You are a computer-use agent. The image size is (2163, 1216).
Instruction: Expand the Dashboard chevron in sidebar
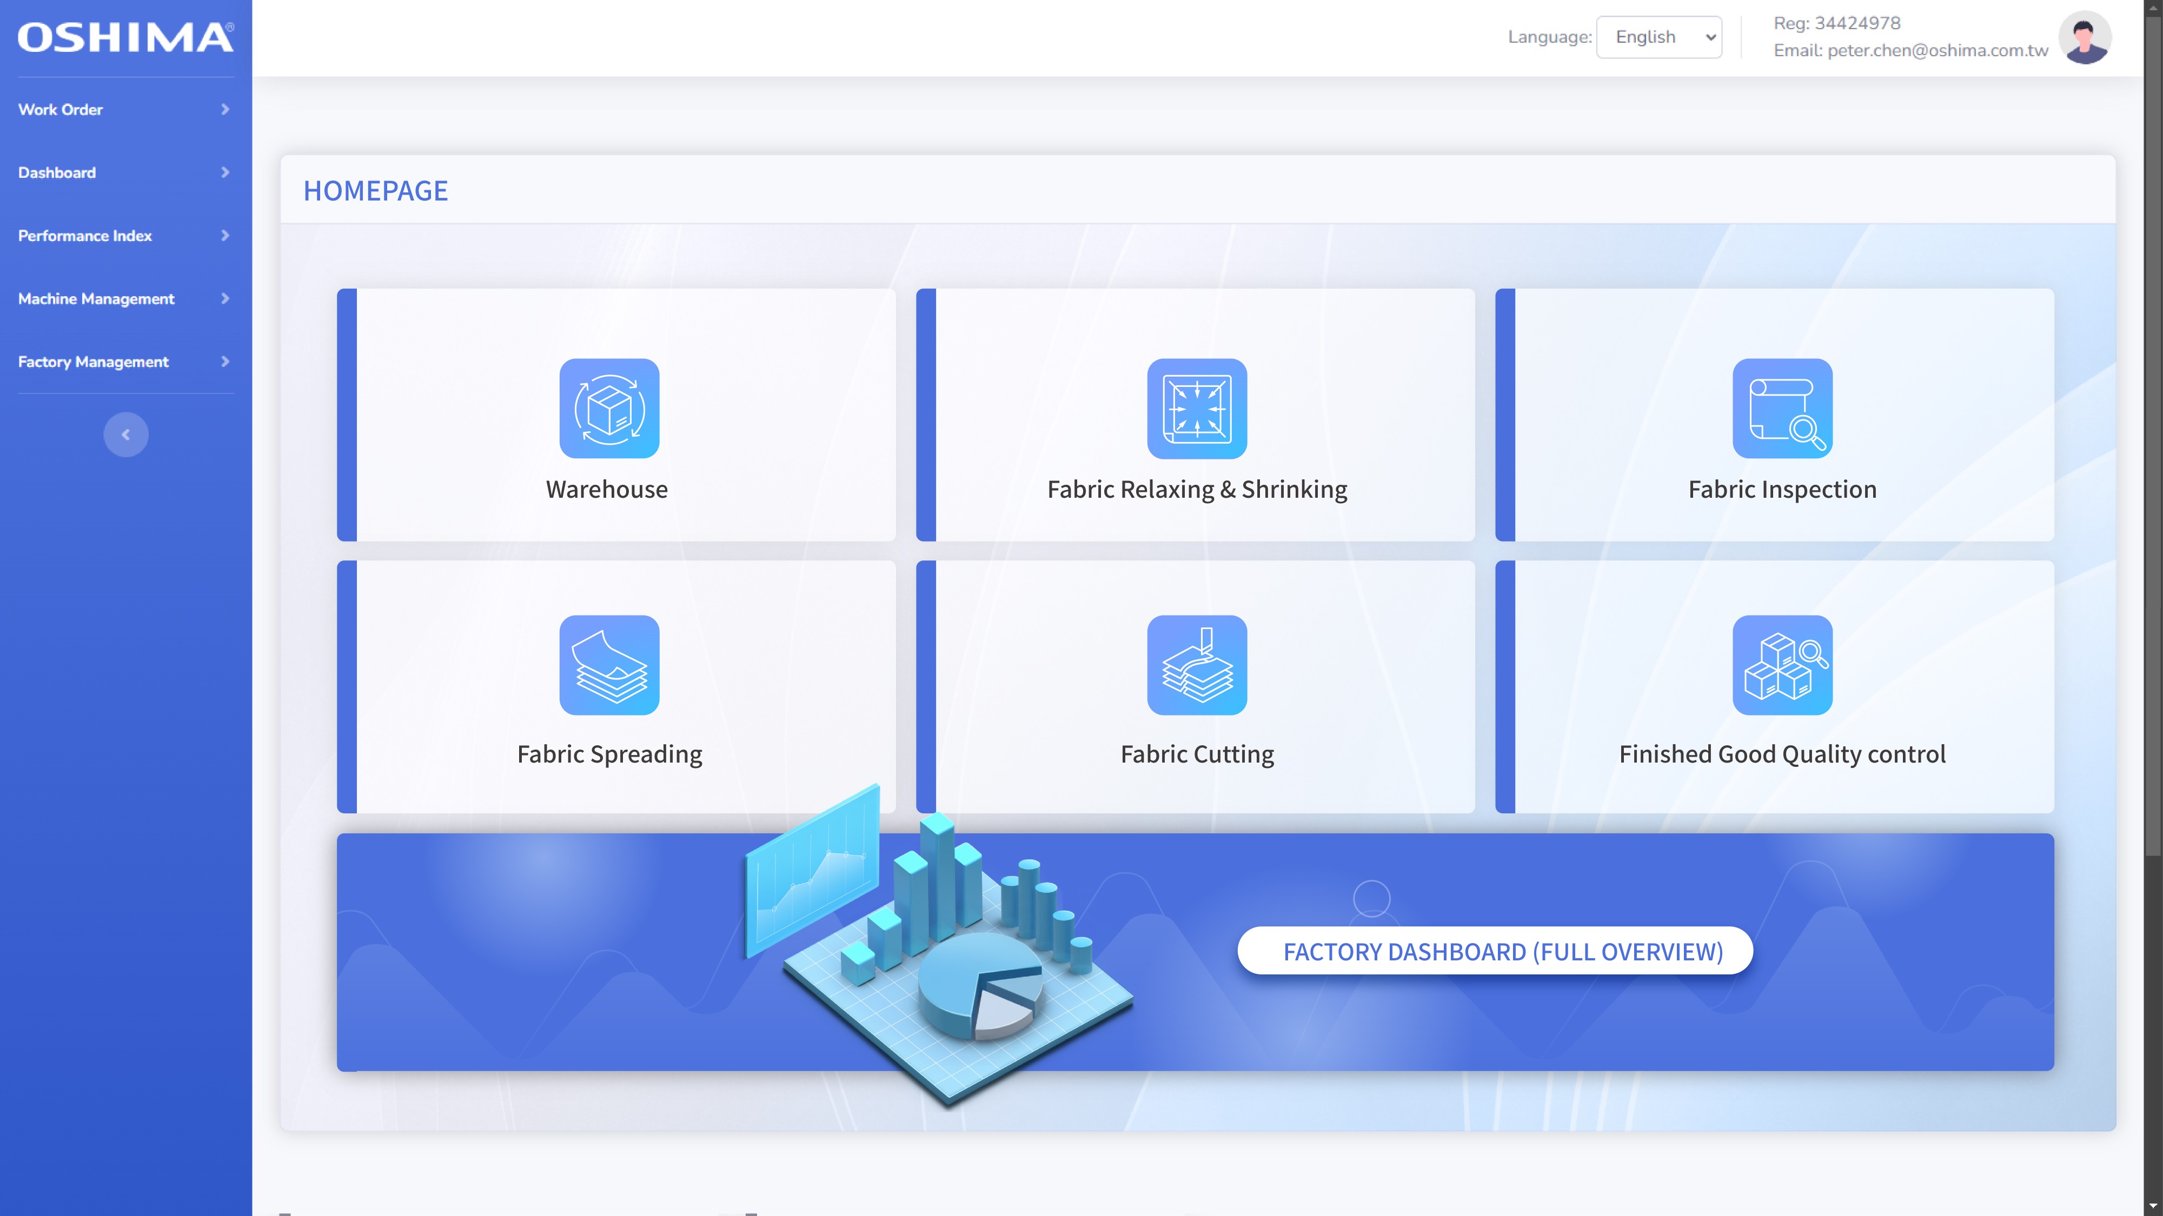pos(225,172)
